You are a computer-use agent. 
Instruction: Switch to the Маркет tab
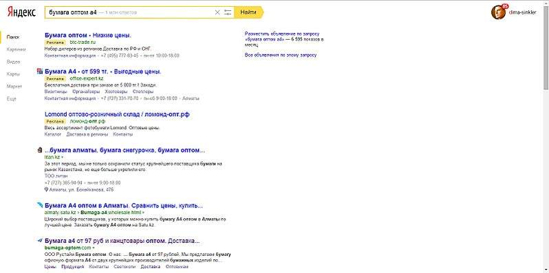click(x=14, y=86)
